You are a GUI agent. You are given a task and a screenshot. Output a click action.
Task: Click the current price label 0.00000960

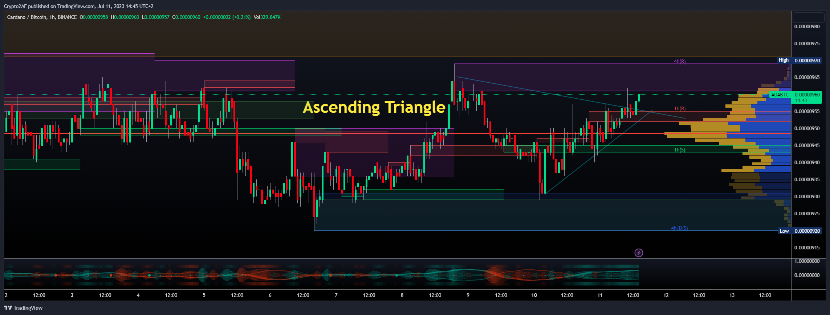(x=807, y=95)
